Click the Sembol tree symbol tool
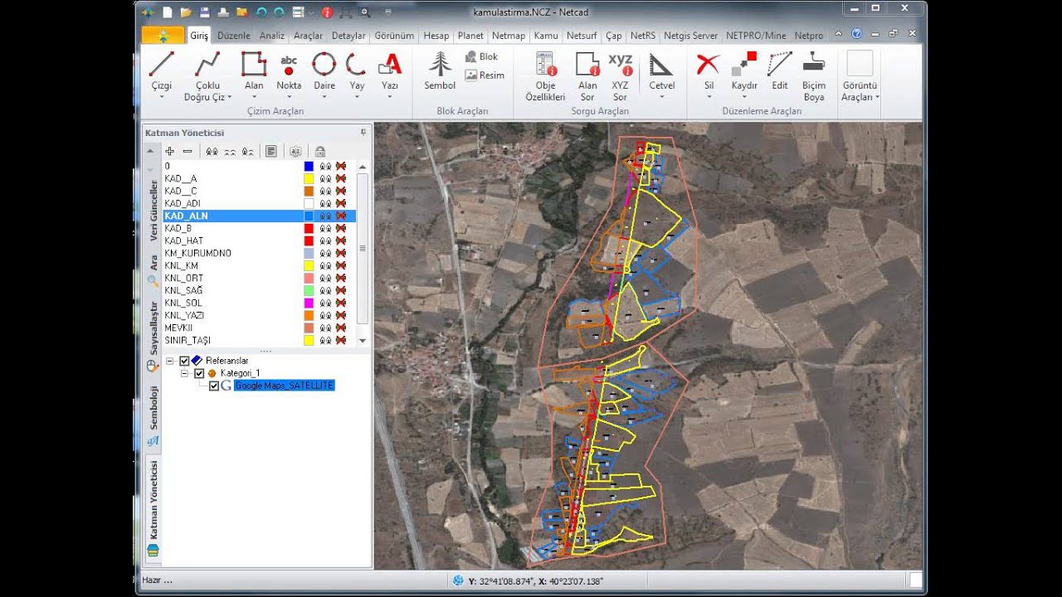Image resolution: width=1062 pixels, height=597 pixels. [x=440, y=70]
